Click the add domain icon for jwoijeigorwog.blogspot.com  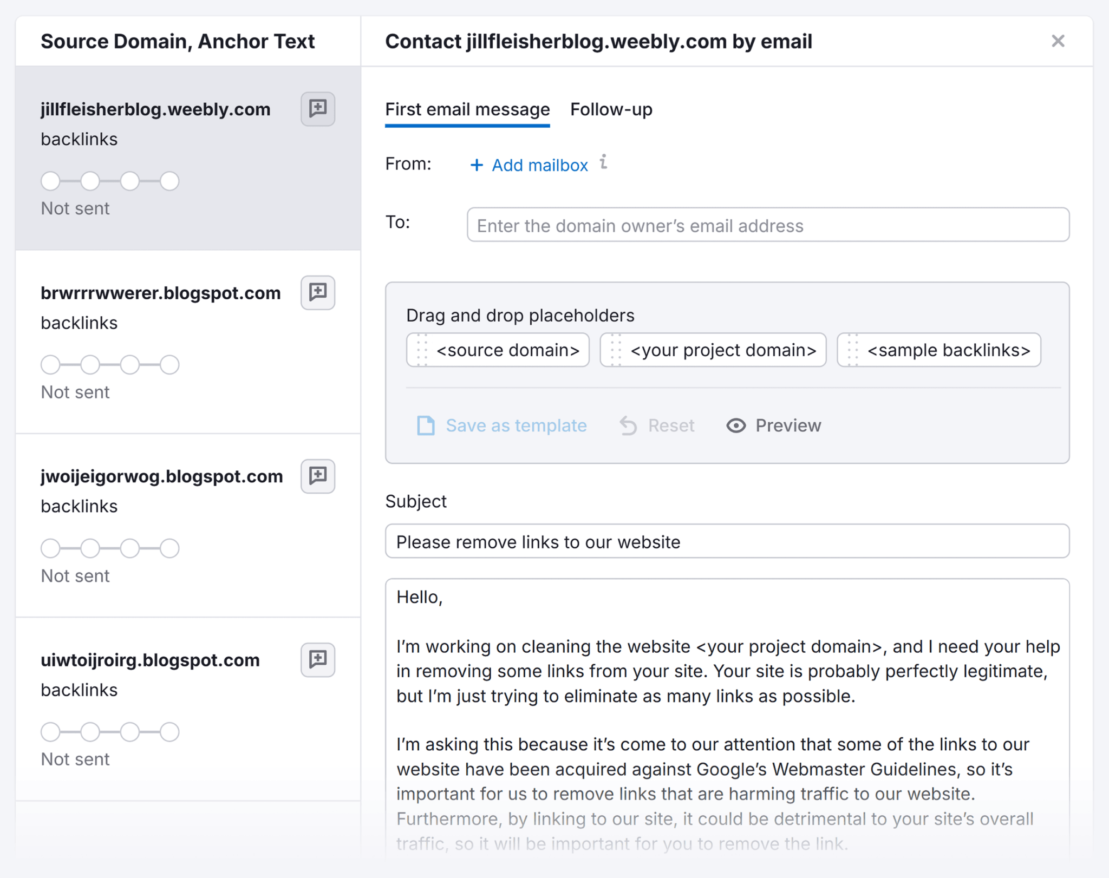tap(318, 477)
